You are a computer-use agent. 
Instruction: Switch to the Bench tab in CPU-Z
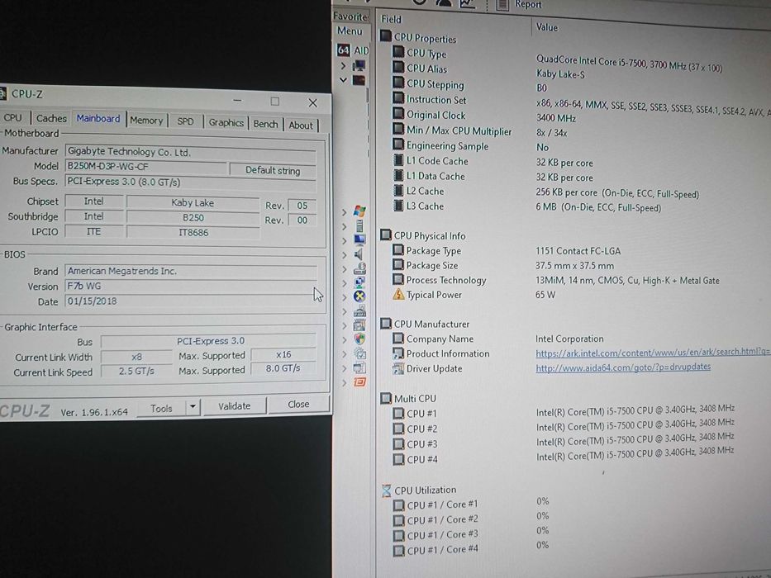[265, 125]
